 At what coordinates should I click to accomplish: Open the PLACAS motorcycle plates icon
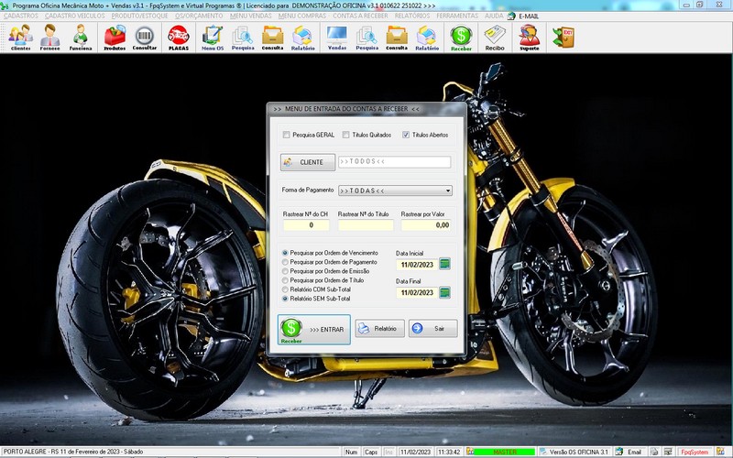coord(178,38)
